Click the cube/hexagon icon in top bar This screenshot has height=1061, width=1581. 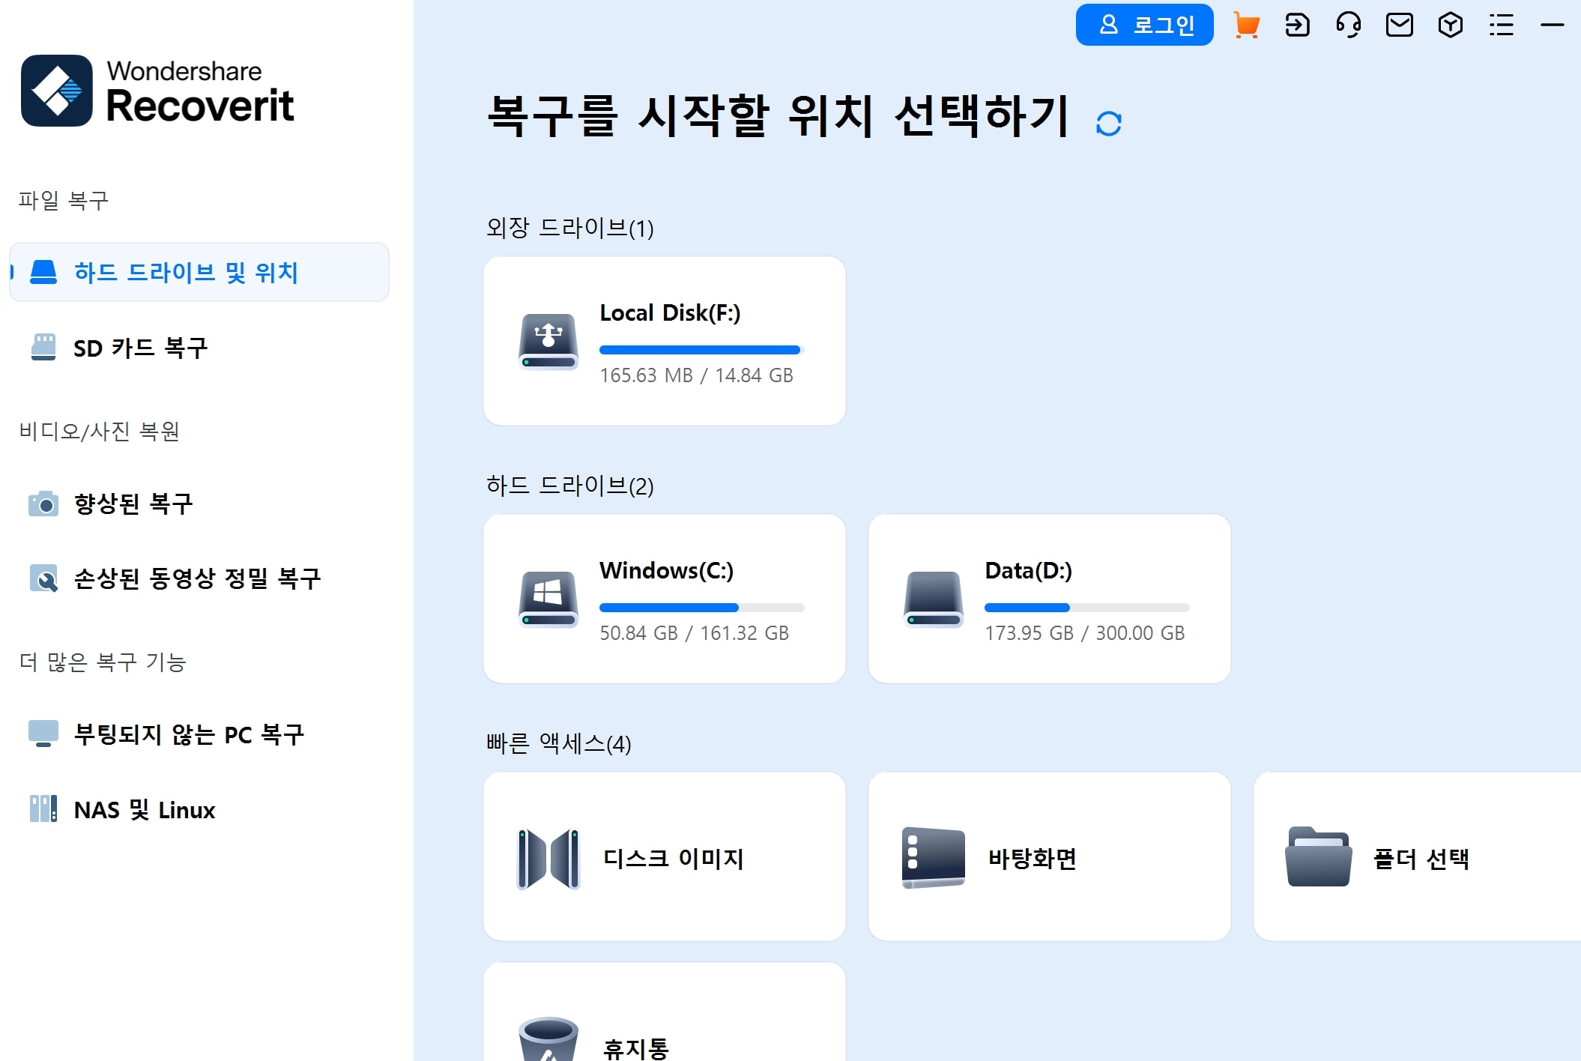tap(1451, 25)
